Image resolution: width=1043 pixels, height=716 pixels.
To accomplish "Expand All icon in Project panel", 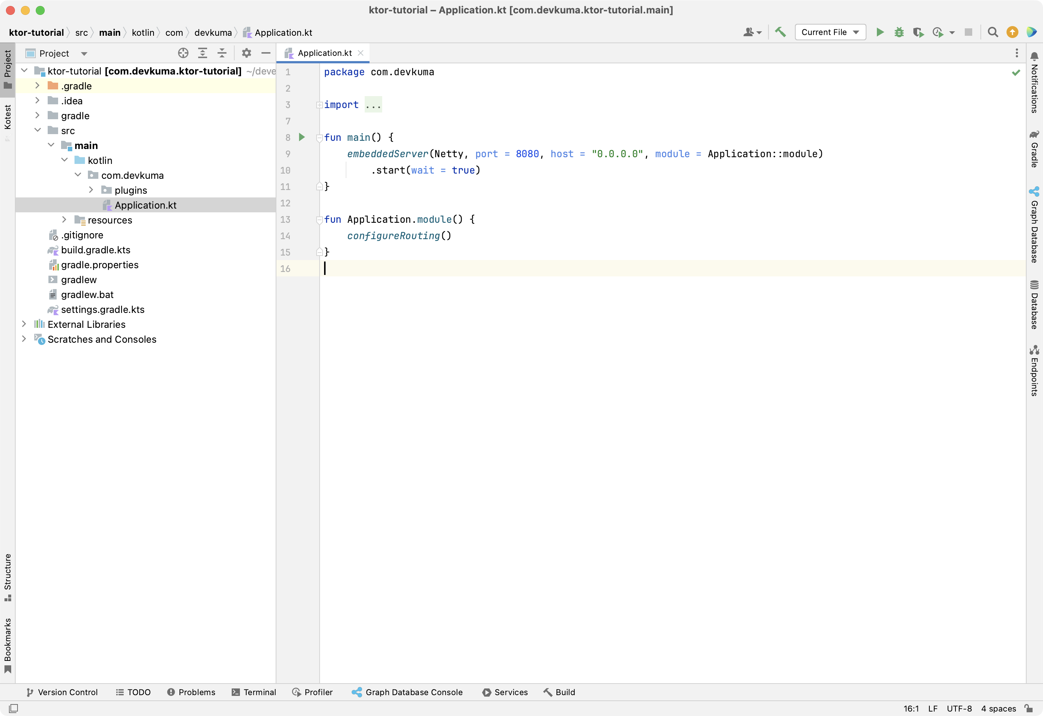I will pos(203,53).
